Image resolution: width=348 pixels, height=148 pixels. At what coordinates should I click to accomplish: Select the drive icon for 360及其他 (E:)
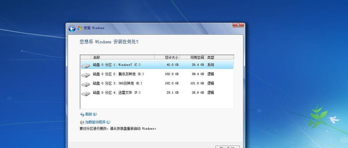tap(86, 84)
